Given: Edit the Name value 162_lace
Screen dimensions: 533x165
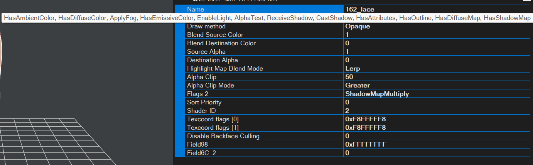Looking at the screenshot, I should coord(438,9).
